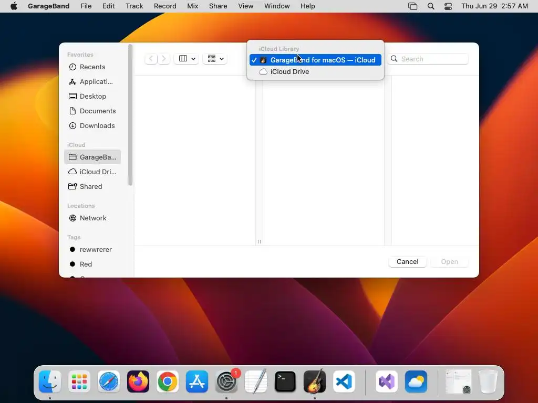Click the Open button
Image resolution: width=538 pixels, height=403 pixels.
[x=450, y=261]
